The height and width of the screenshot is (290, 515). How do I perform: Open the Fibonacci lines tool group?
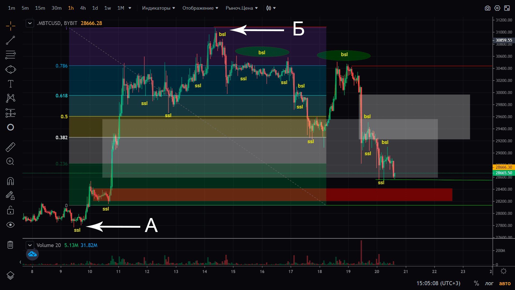pyautogui.click(x=10, y=55)
